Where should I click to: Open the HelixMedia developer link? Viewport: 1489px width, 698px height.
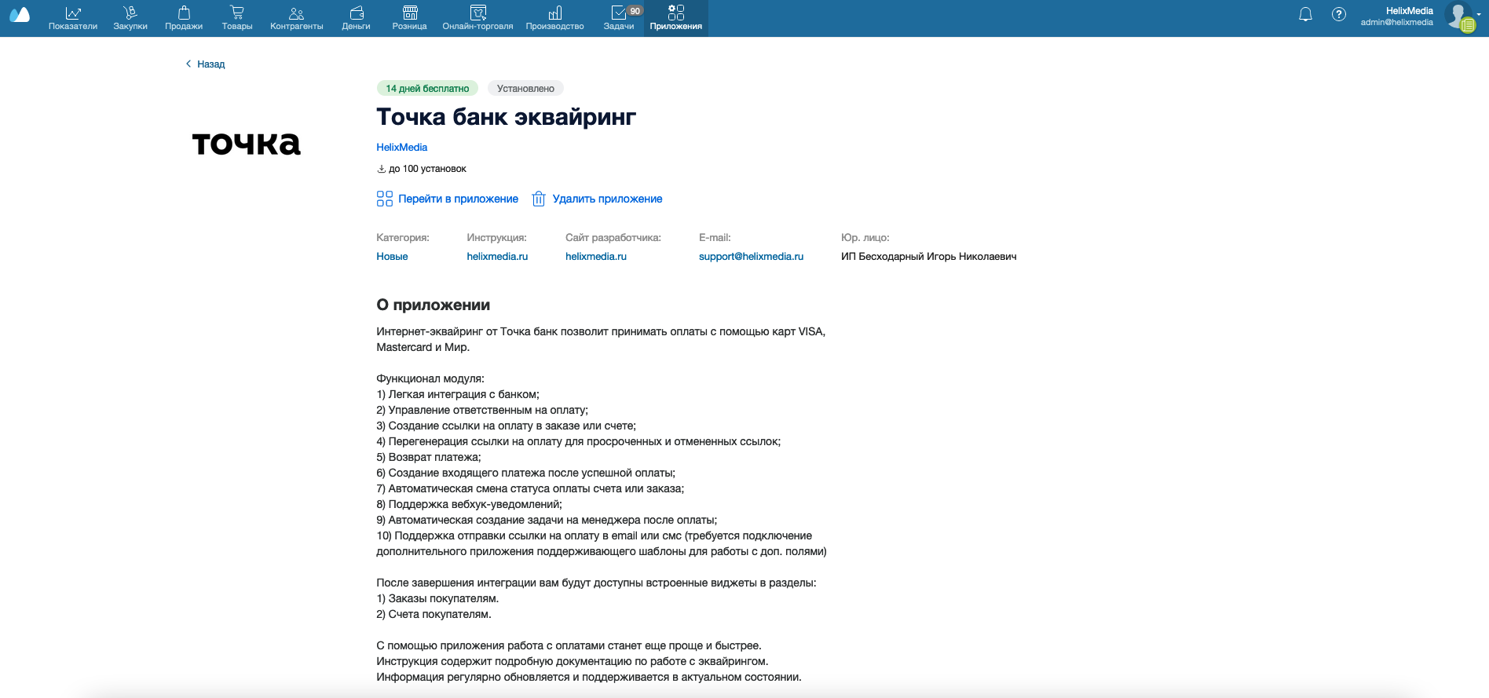pyautogui.click(x=402, y=148)
